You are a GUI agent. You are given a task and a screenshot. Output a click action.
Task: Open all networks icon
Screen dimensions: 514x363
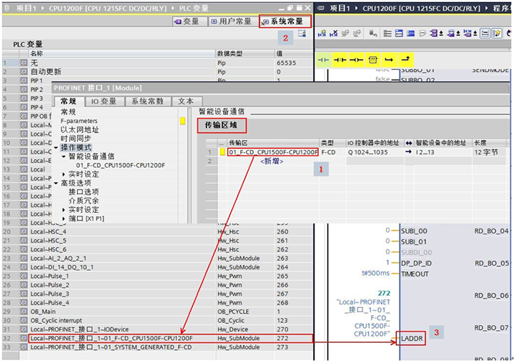pyautogui.click(x=399, y=33)
